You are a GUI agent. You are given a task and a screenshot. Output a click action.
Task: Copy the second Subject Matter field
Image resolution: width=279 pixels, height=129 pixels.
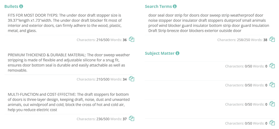[x=272, y=85]
